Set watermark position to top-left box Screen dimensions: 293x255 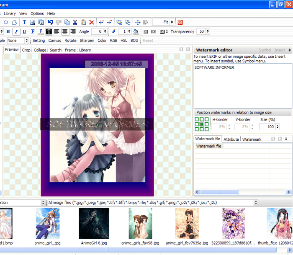tap(197, 119)
